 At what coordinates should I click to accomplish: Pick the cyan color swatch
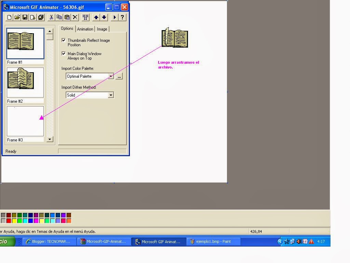[25, 221]
